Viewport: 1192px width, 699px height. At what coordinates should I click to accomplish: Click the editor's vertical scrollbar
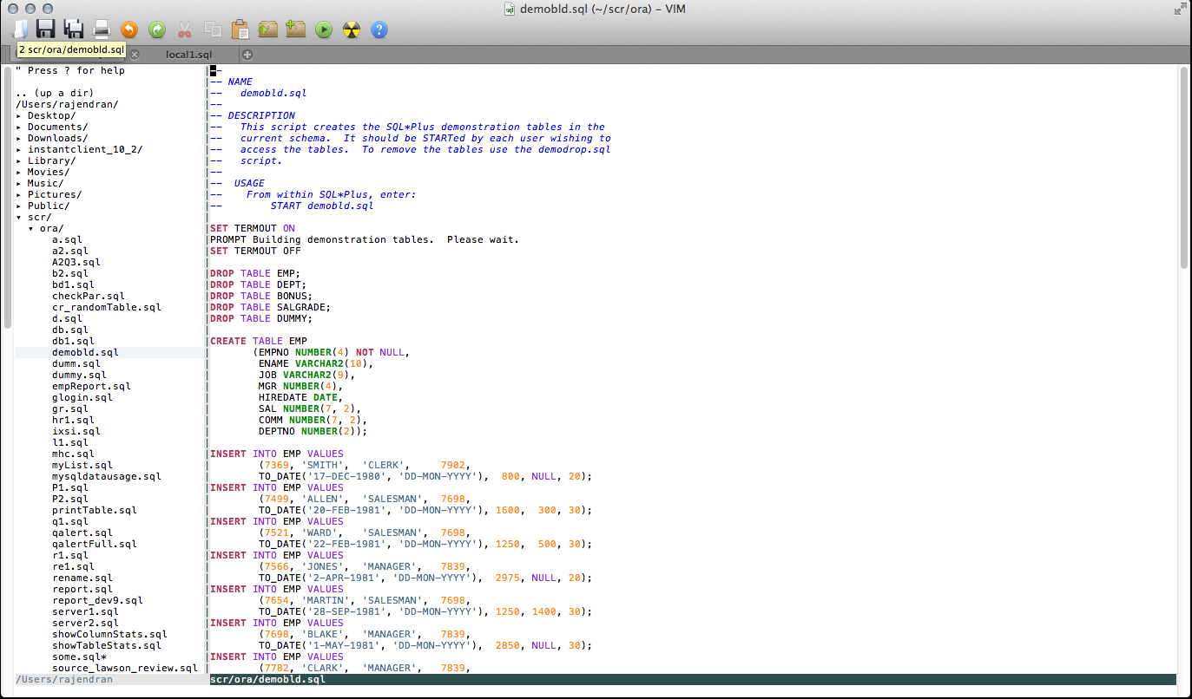coord(1183,169)
